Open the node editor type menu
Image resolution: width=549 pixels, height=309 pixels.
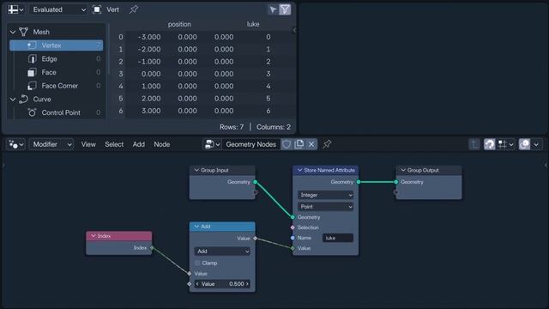click(15, 144)
